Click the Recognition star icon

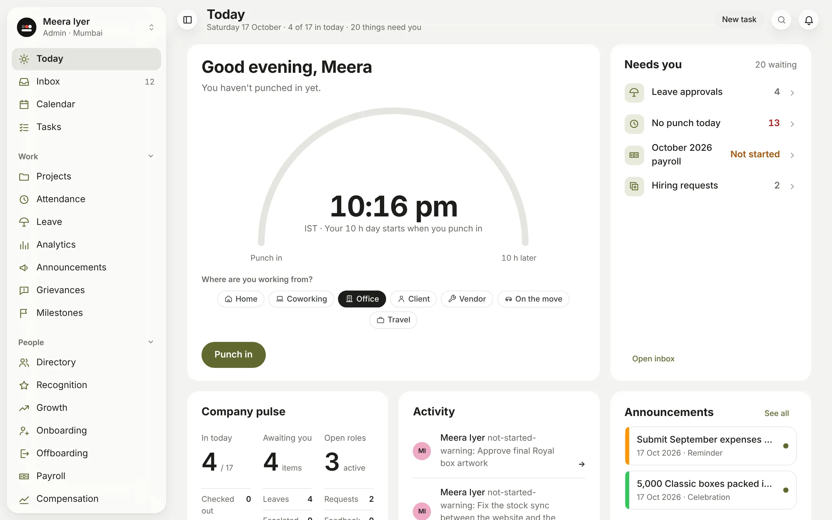pos(24,385)
